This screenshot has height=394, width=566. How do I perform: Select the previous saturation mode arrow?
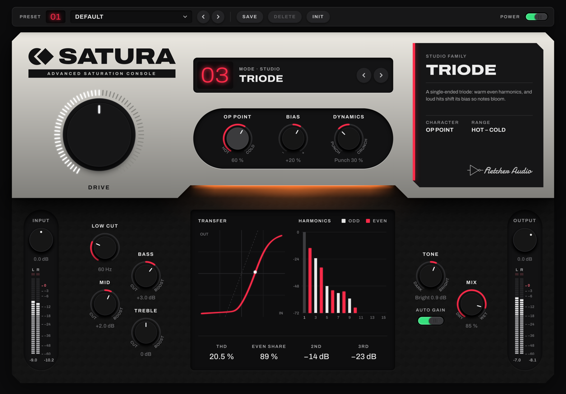364,75
